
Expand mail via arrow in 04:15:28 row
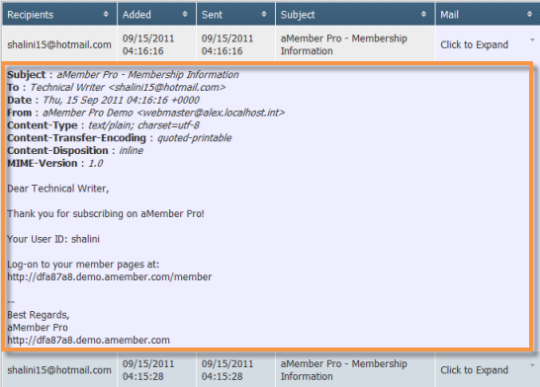532,365
